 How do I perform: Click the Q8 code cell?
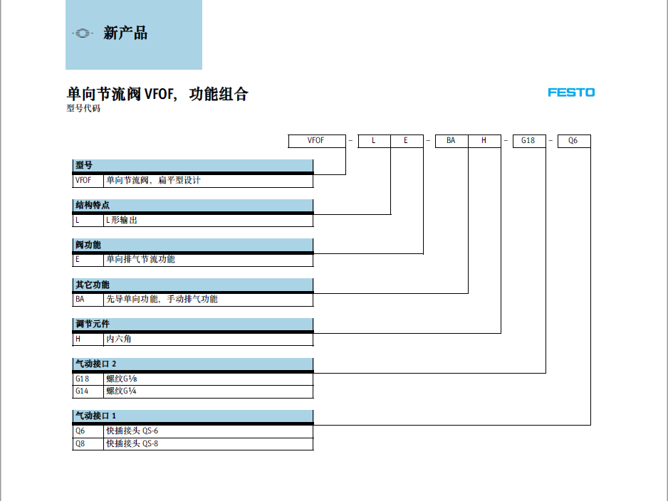tap(88, 443)
